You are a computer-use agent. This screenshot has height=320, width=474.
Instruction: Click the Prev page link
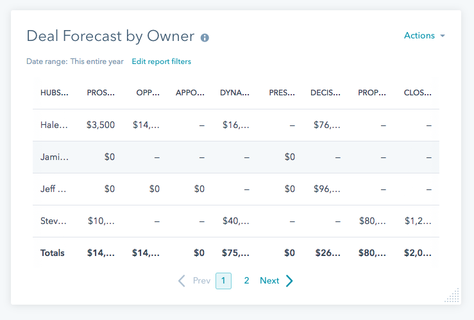click(x=201, y=280)
